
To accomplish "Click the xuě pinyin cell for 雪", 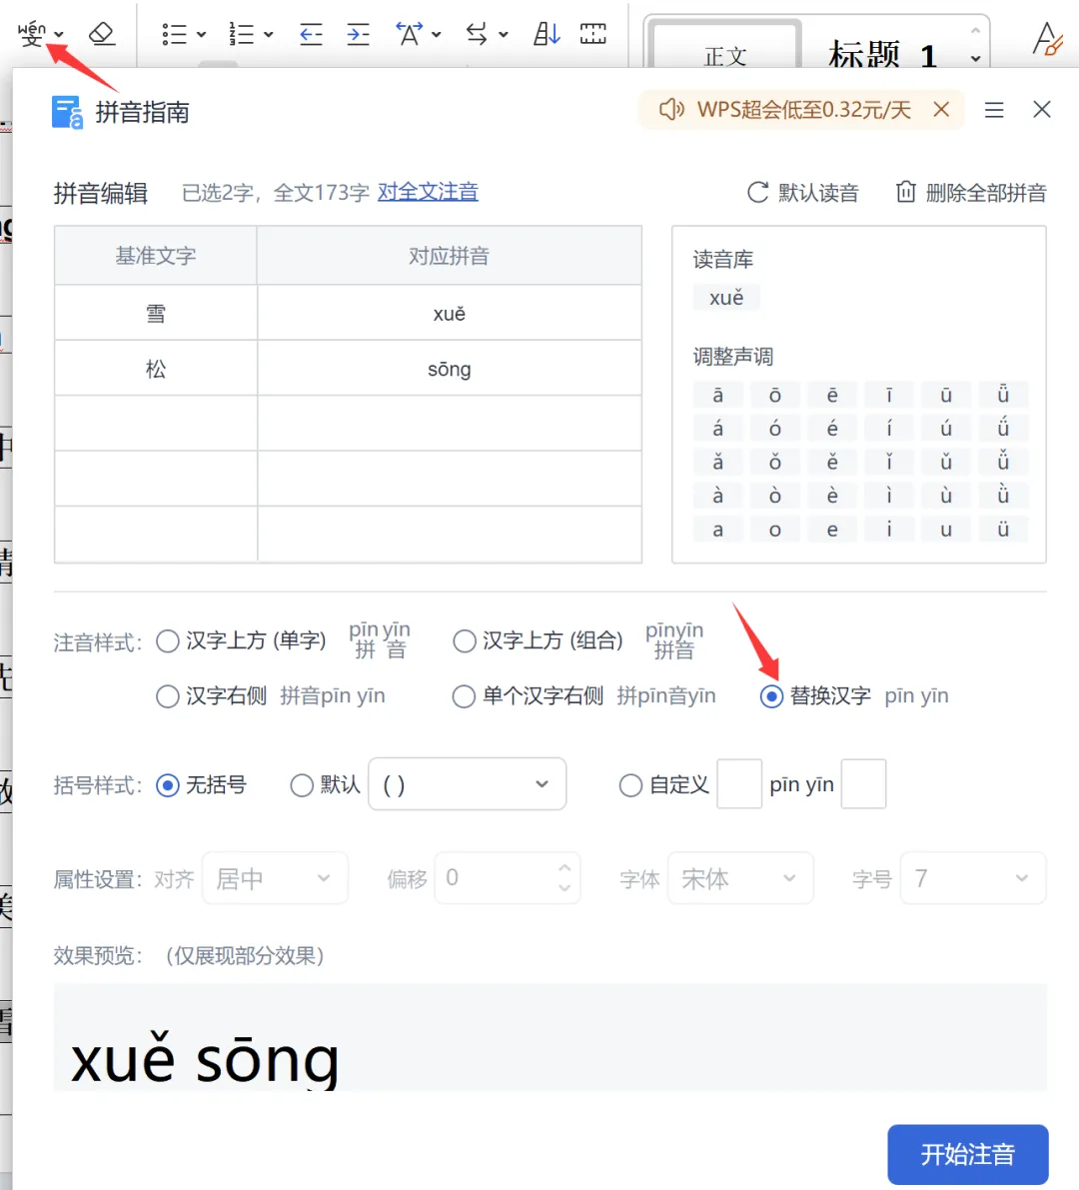I will coord(450,313).
